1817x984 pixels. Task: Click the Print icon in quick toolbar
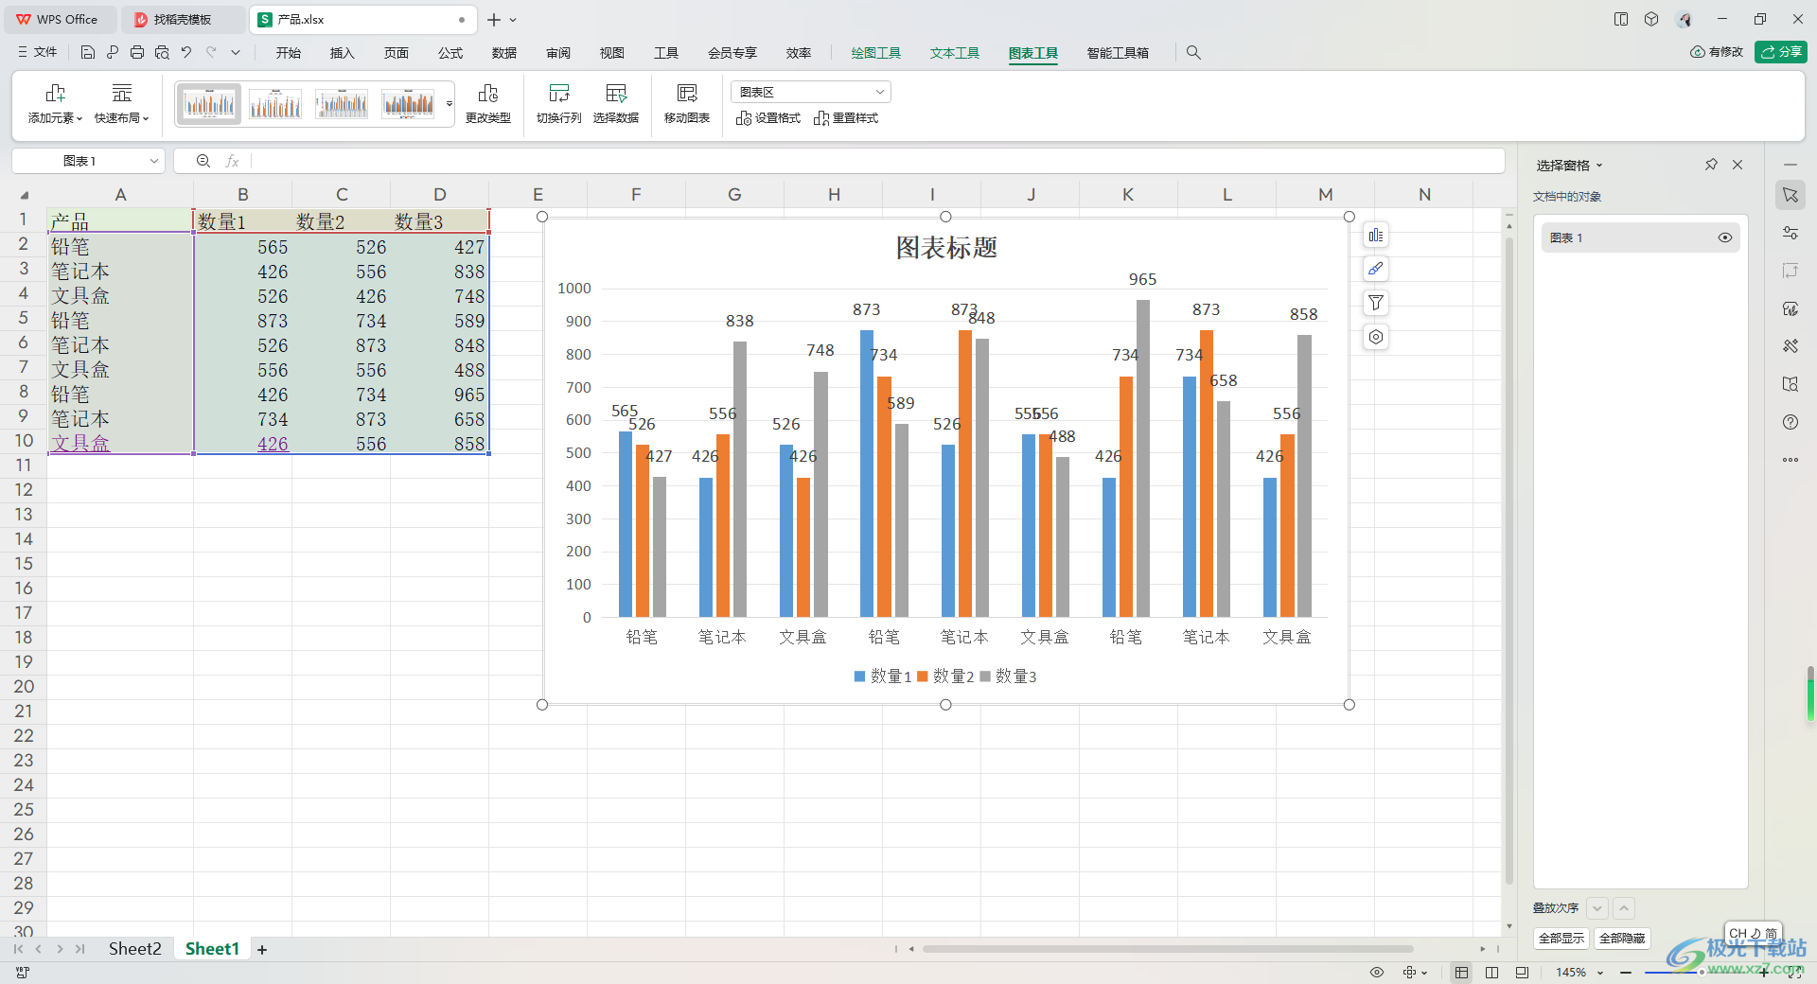[x=137, y=53]
